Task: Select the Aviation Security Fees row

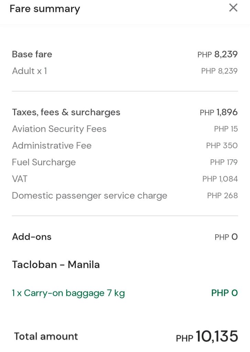Action: (x=59, y=129)
